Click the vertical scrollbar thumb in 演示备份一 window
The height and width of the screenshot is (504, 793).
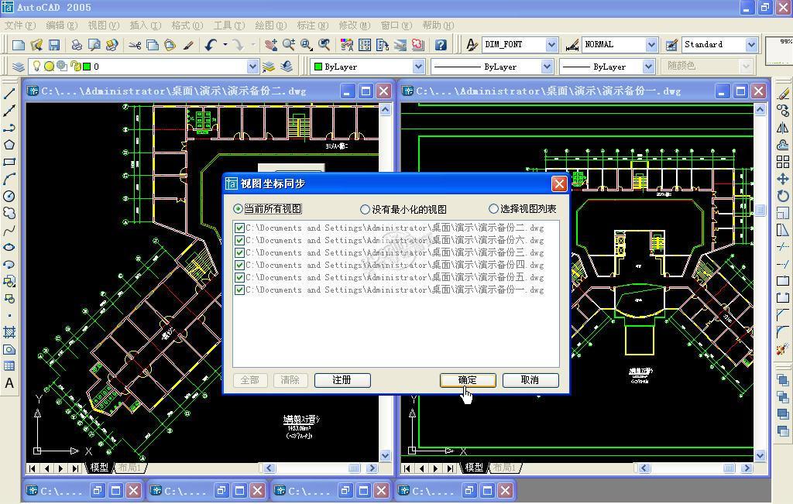760,210
